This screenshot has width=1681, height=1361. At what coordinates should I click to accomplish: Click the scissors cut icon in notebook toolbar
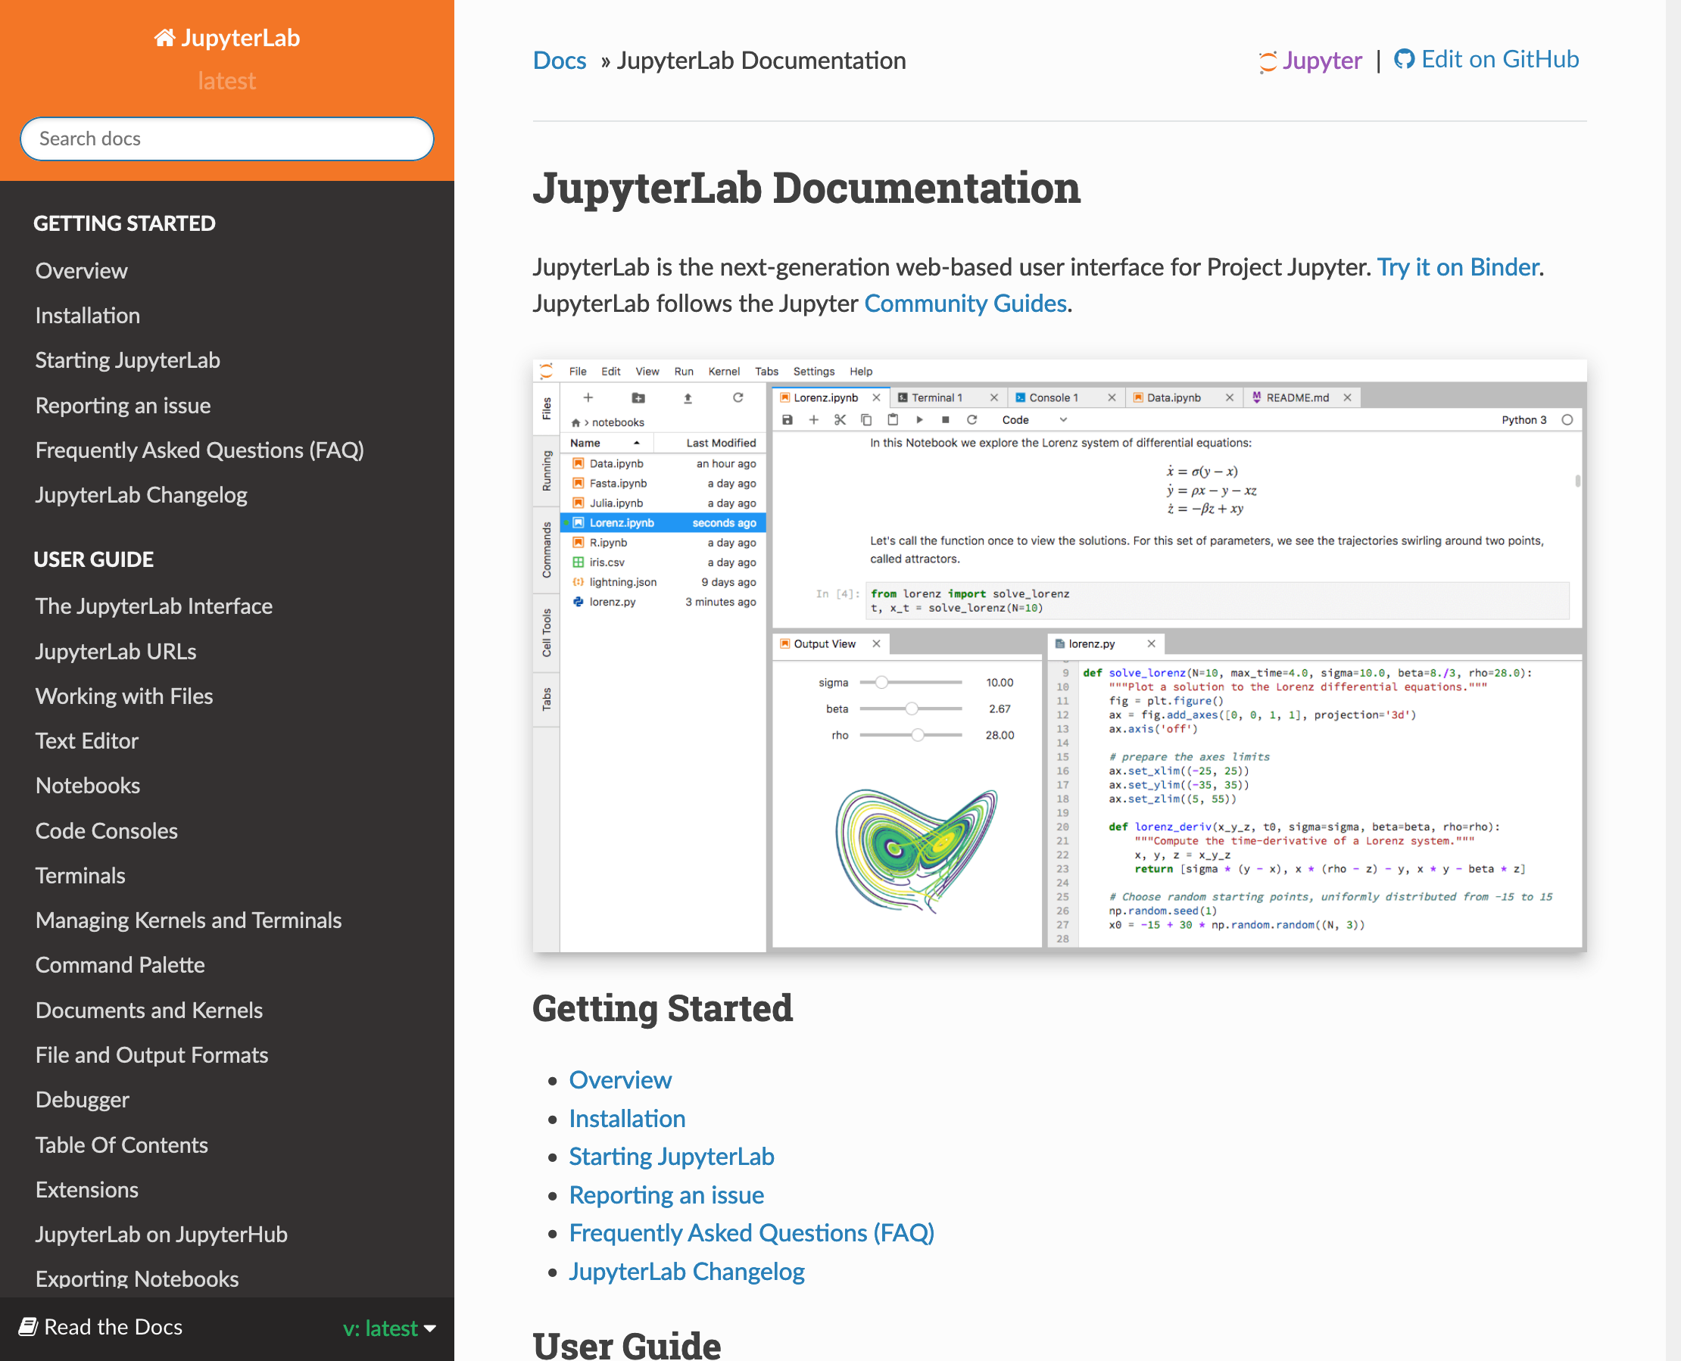[840, 420]
